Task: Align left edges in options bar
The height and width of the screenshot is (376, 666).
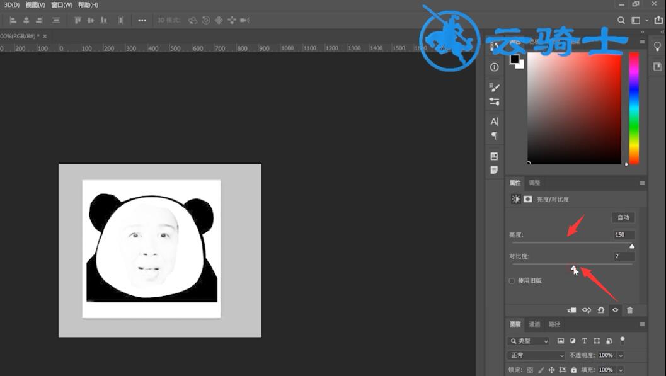Action: [13, 20]
